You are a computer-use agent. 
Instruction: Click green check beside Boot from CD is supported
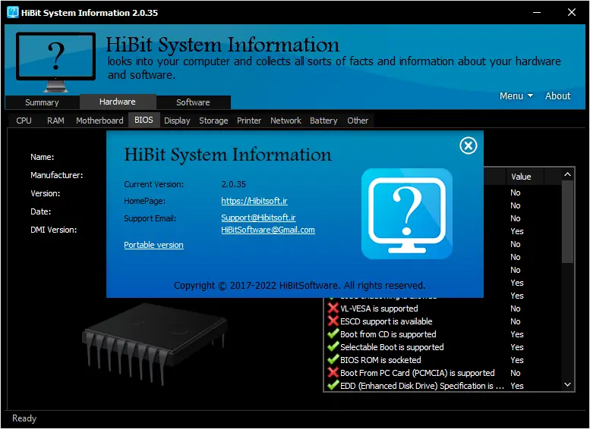pos(333,334)
